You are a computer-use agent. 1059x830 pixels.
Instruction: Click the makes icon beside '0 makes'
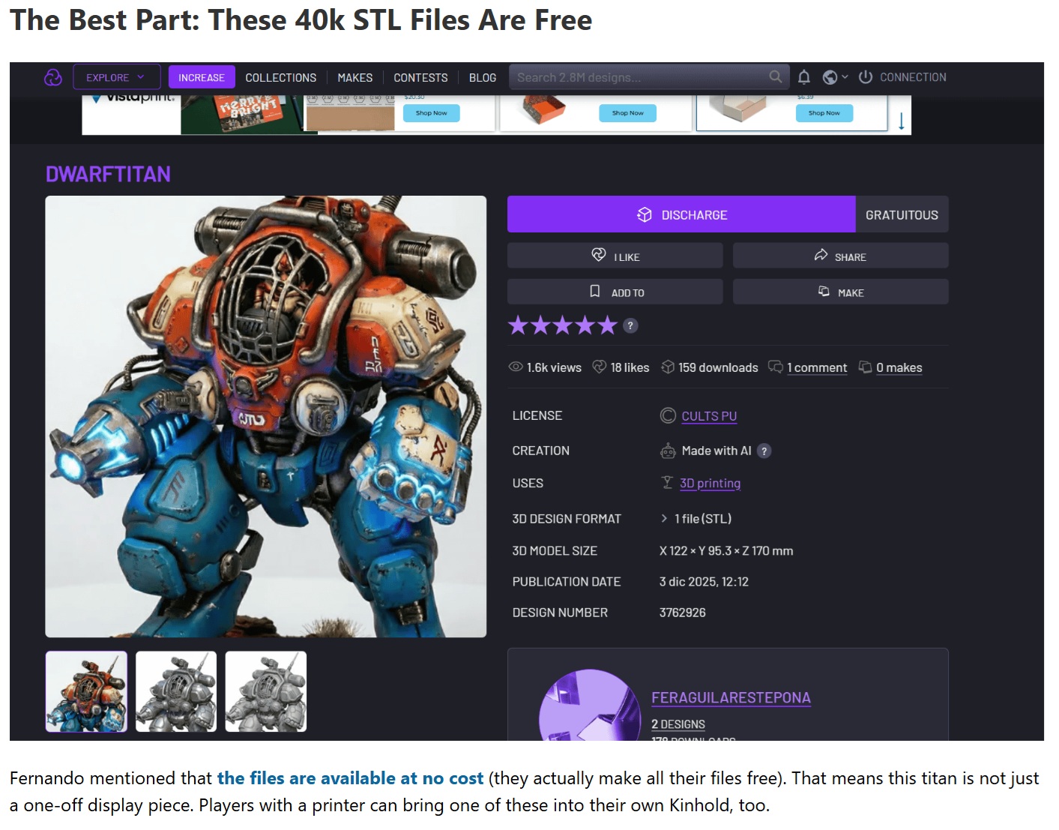point(866,367)
